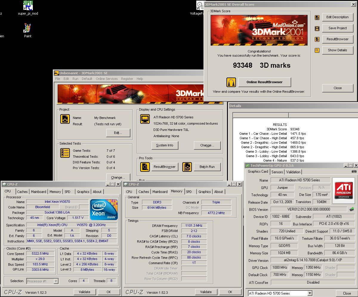
Task: Switch to Sensors tab in GPU-Z
Action: (277, 172)
